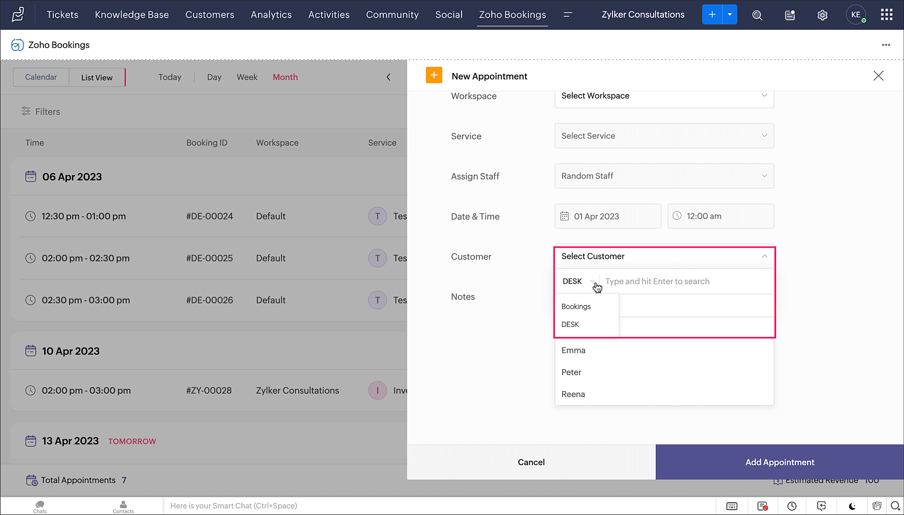This screenshot has height=515, width=904.
Task: Open the settings gear icon
Action: pos(822,15)
